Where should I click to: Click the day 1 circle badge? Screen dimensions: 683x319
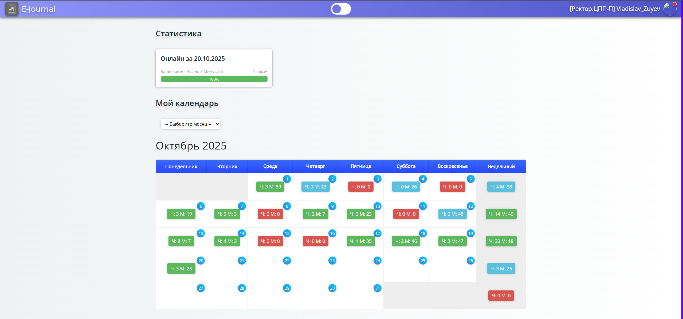(x=287, y=179)
